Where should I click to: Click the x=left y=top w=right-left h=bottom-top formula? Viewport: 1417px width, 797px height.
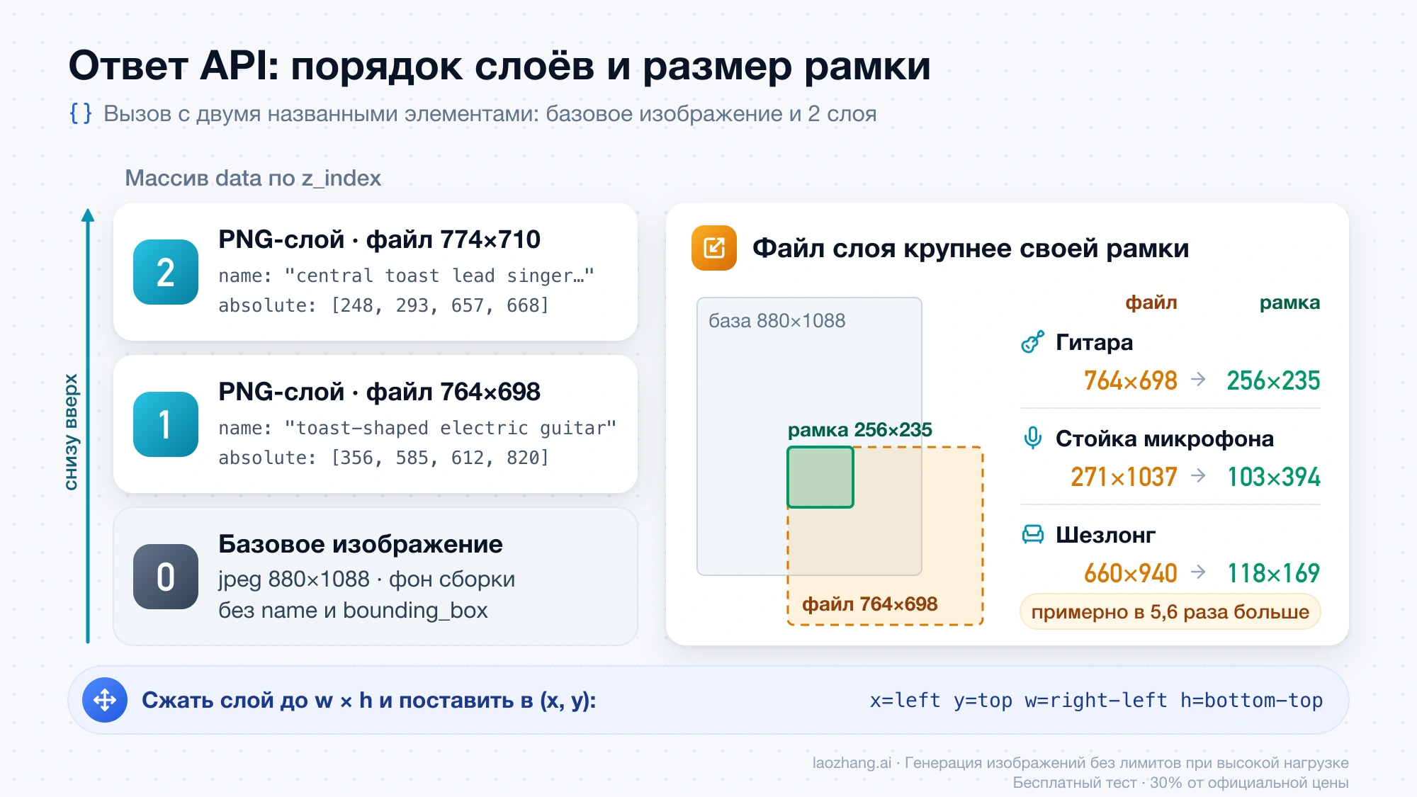pos(1096,700)
